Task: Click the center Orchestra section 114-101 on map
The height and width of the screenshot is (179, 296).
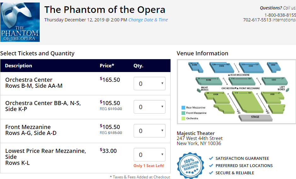Action: pos(247,102)
